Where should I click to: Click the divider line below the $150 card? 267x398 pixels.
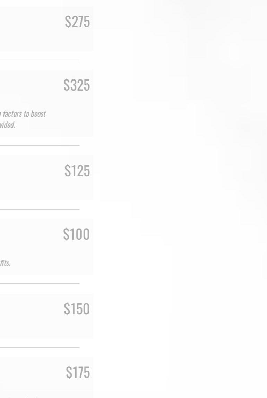(40, 347)
